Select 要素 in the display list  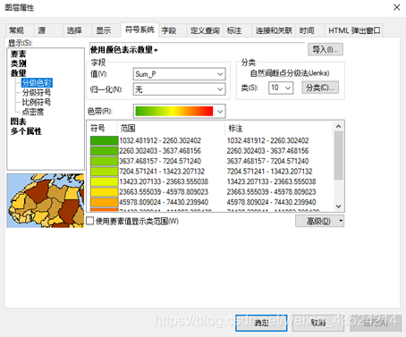point(18,54)
